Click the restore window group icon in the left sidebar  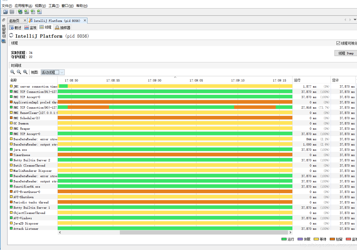4,20
